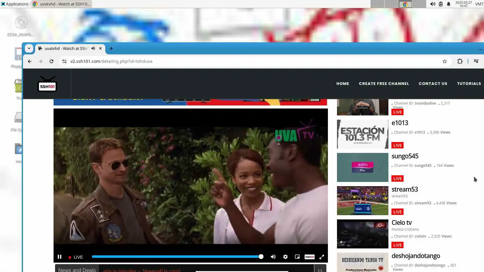Click the 'Channel ID: cielotv' text
This screenshot has width=484, height=272.
tap(410, 236)
